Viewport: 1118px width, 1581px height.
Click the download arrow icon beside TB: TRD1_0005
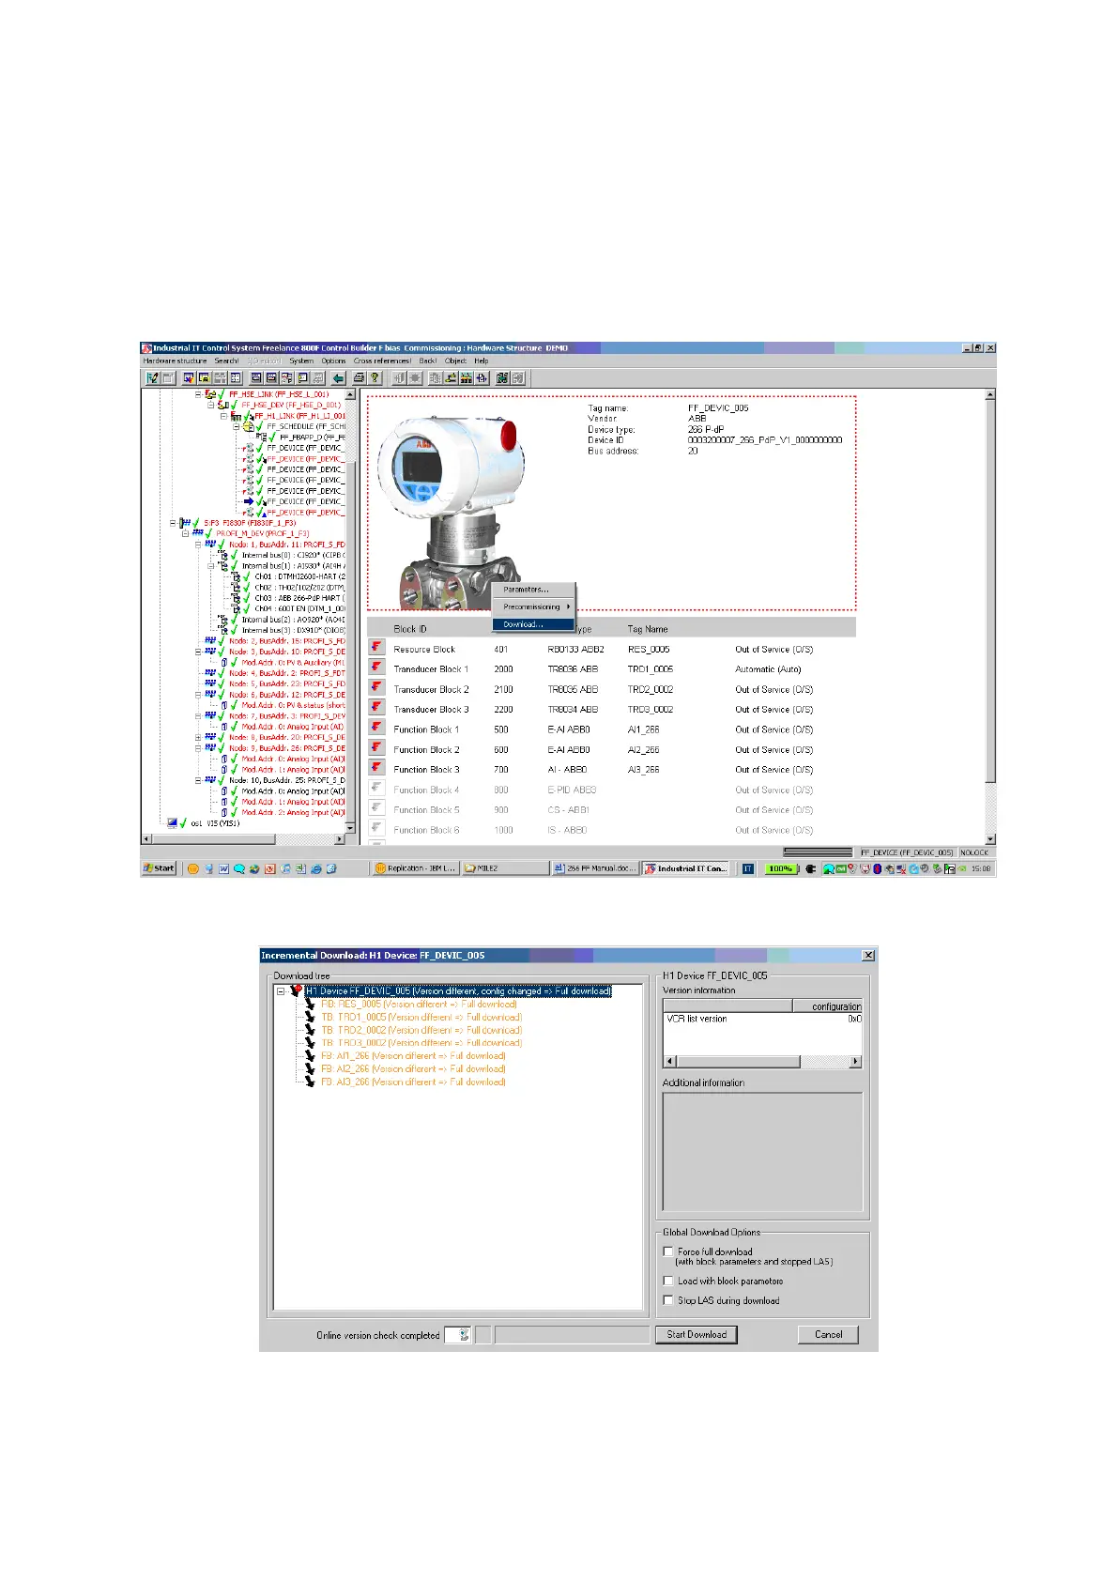pyautogui.click(x=311, y=1017)
